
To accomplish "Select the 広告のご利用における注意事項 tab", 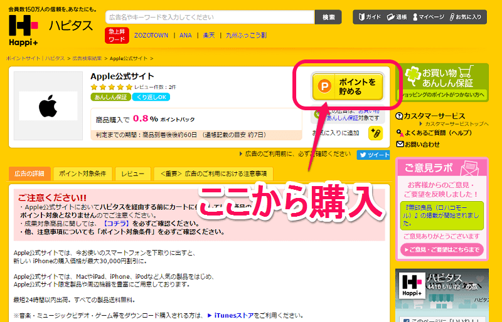I will click(x=213, y=174).
